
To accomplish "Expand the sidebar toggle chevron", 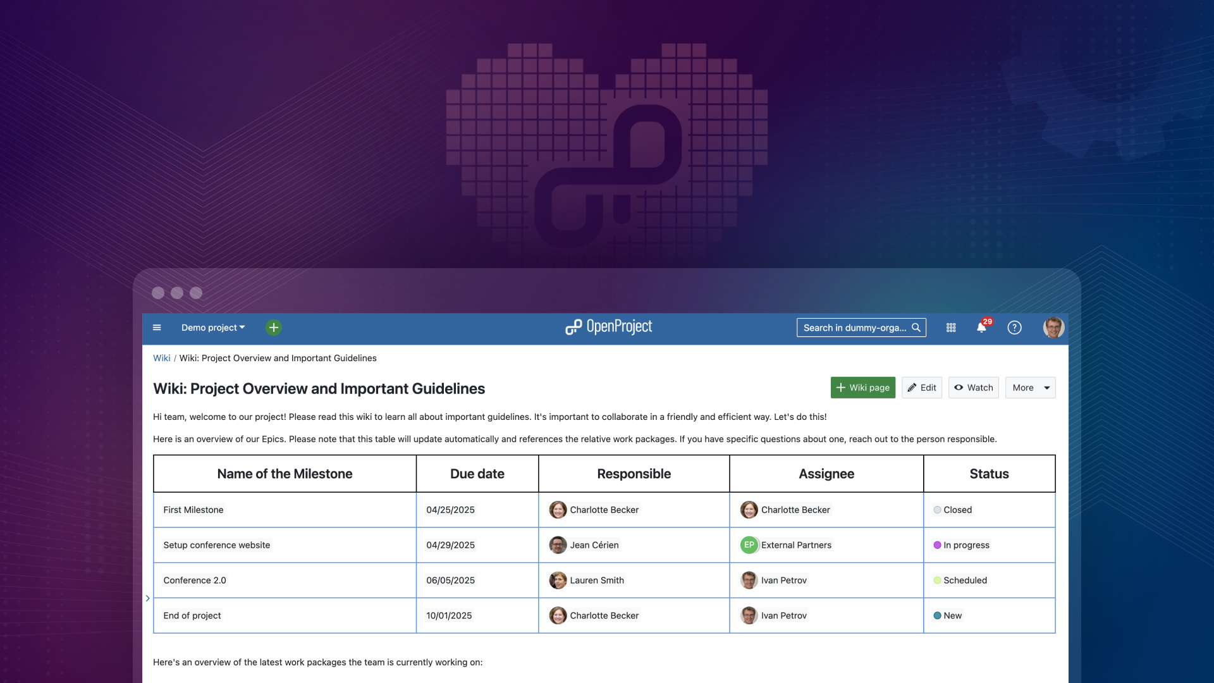I will [x=147, y=598].
